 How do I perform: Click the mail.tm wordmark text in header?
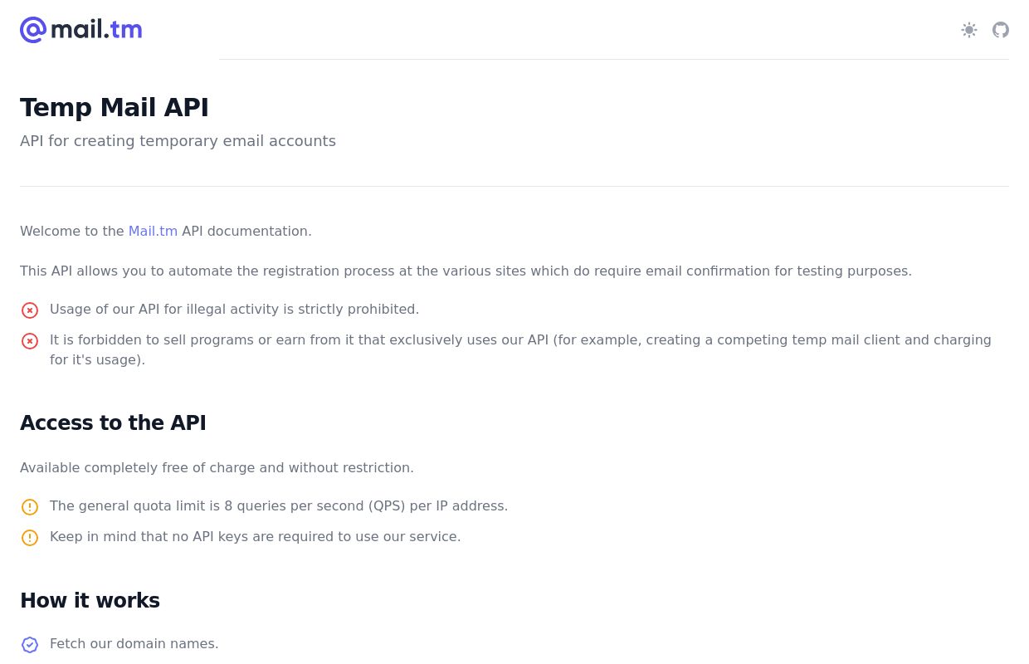(x=96, y=30)
